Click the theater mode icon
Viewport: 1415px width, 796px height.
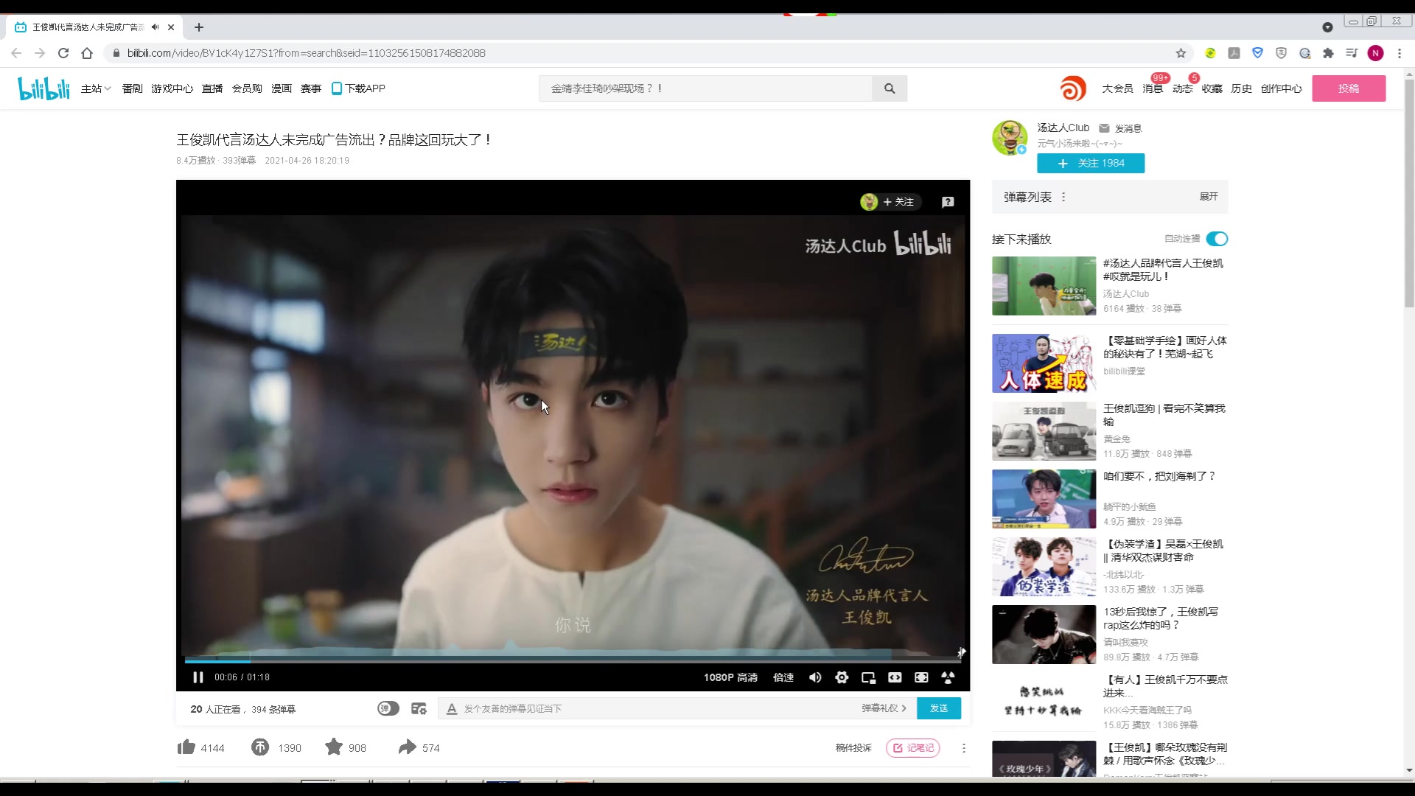pos(894,677)
